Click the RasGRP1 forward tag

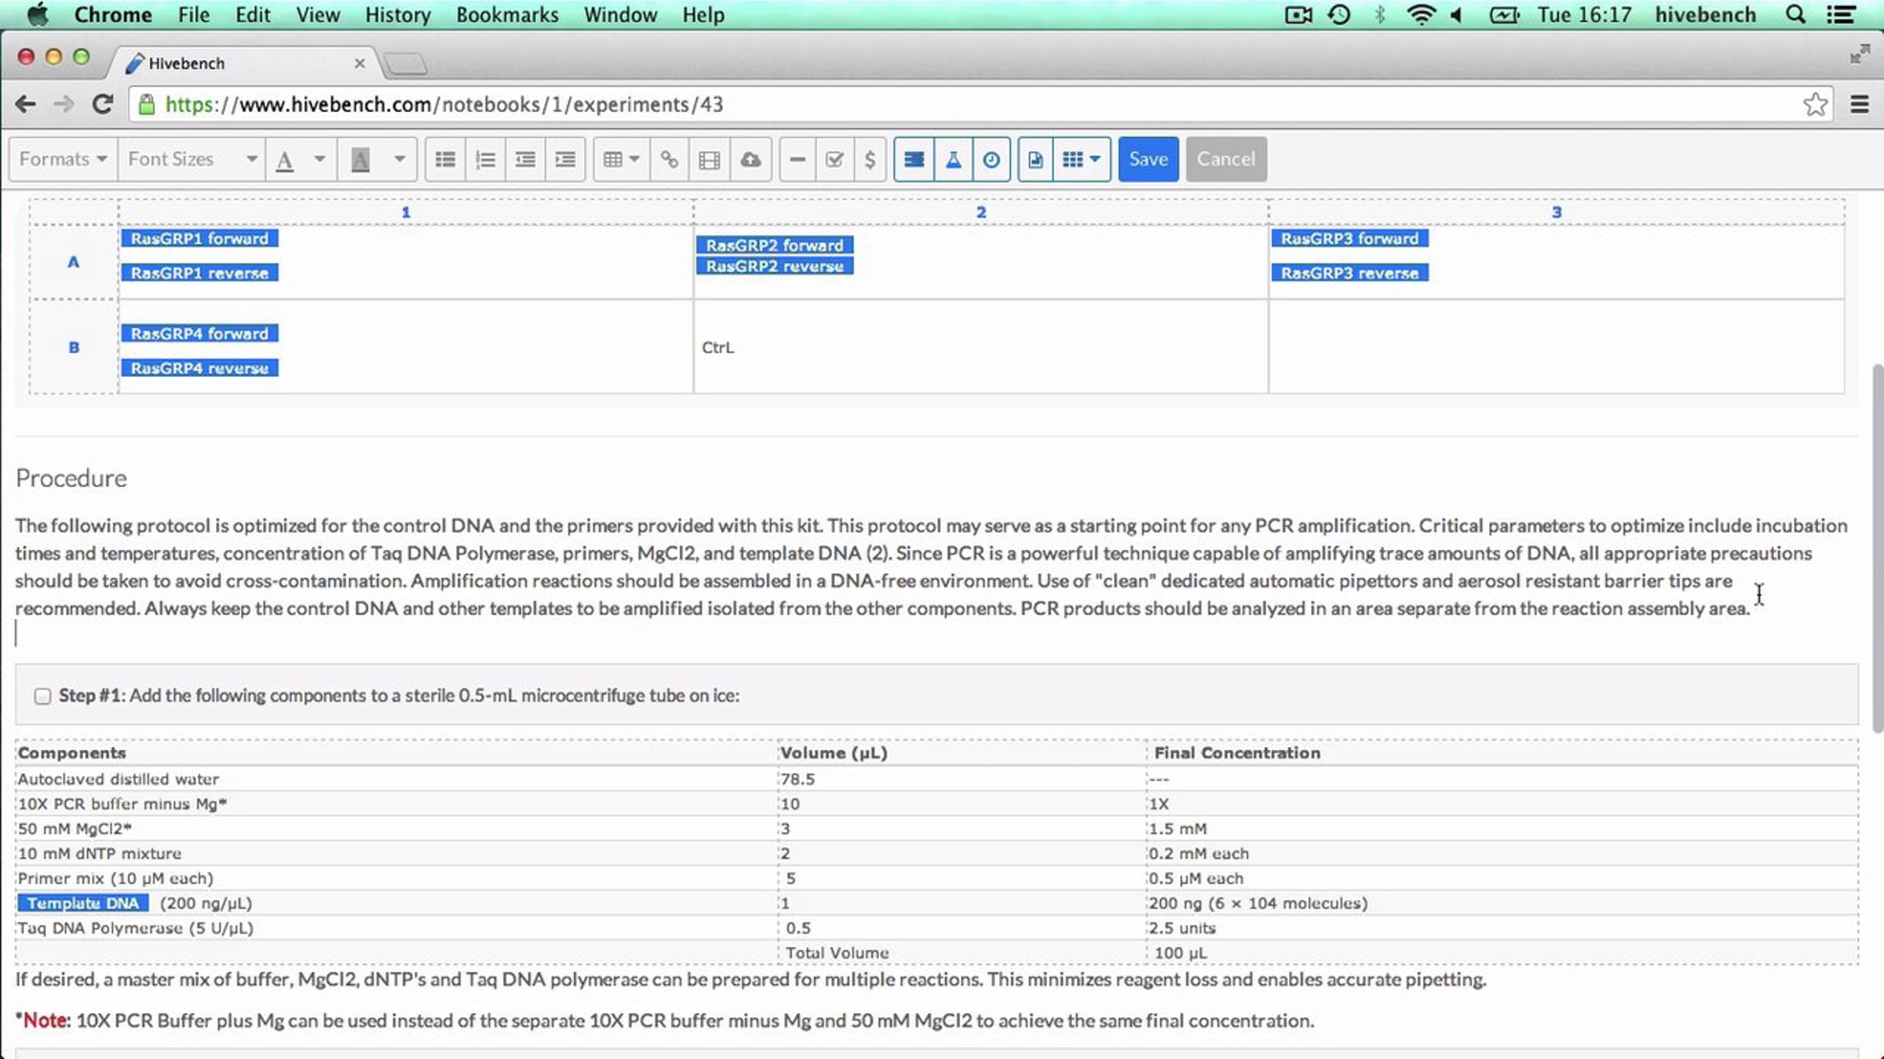(x=199, y=238)
